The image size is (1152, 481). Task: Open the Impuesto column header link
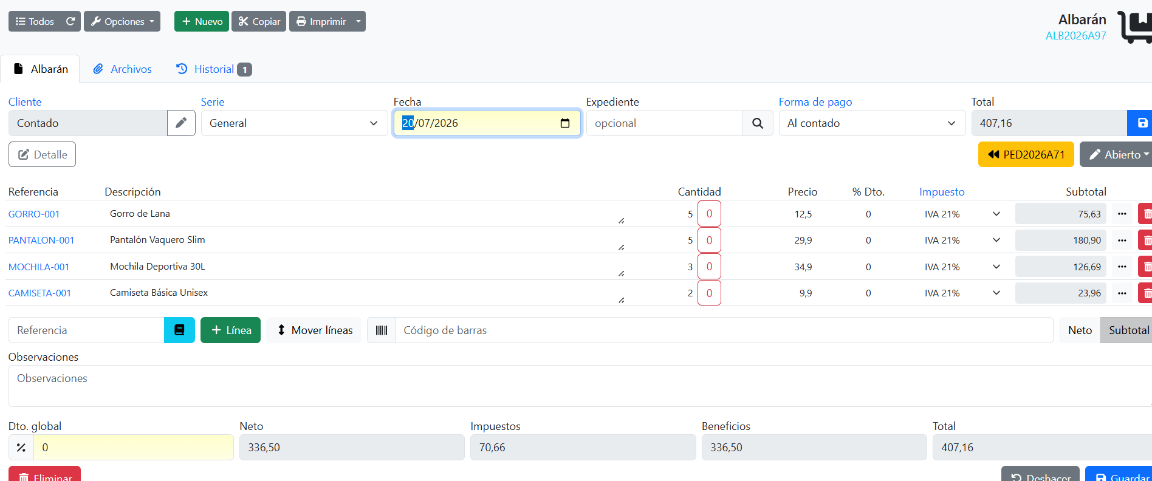point(942,191)
